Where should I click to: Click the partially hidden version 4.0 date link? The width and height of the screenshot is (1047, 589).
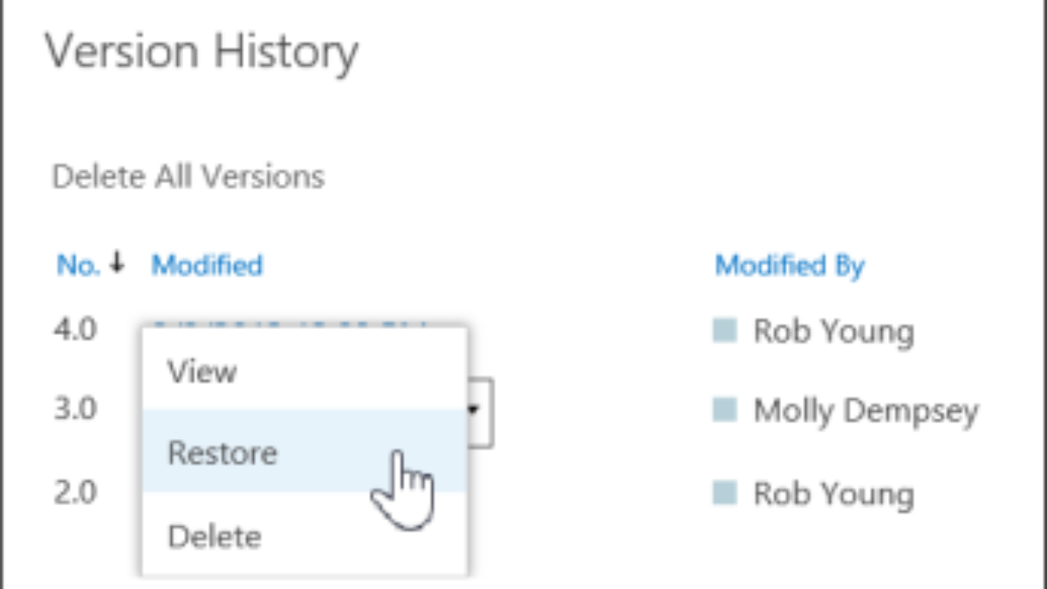[x=288, y=323]
